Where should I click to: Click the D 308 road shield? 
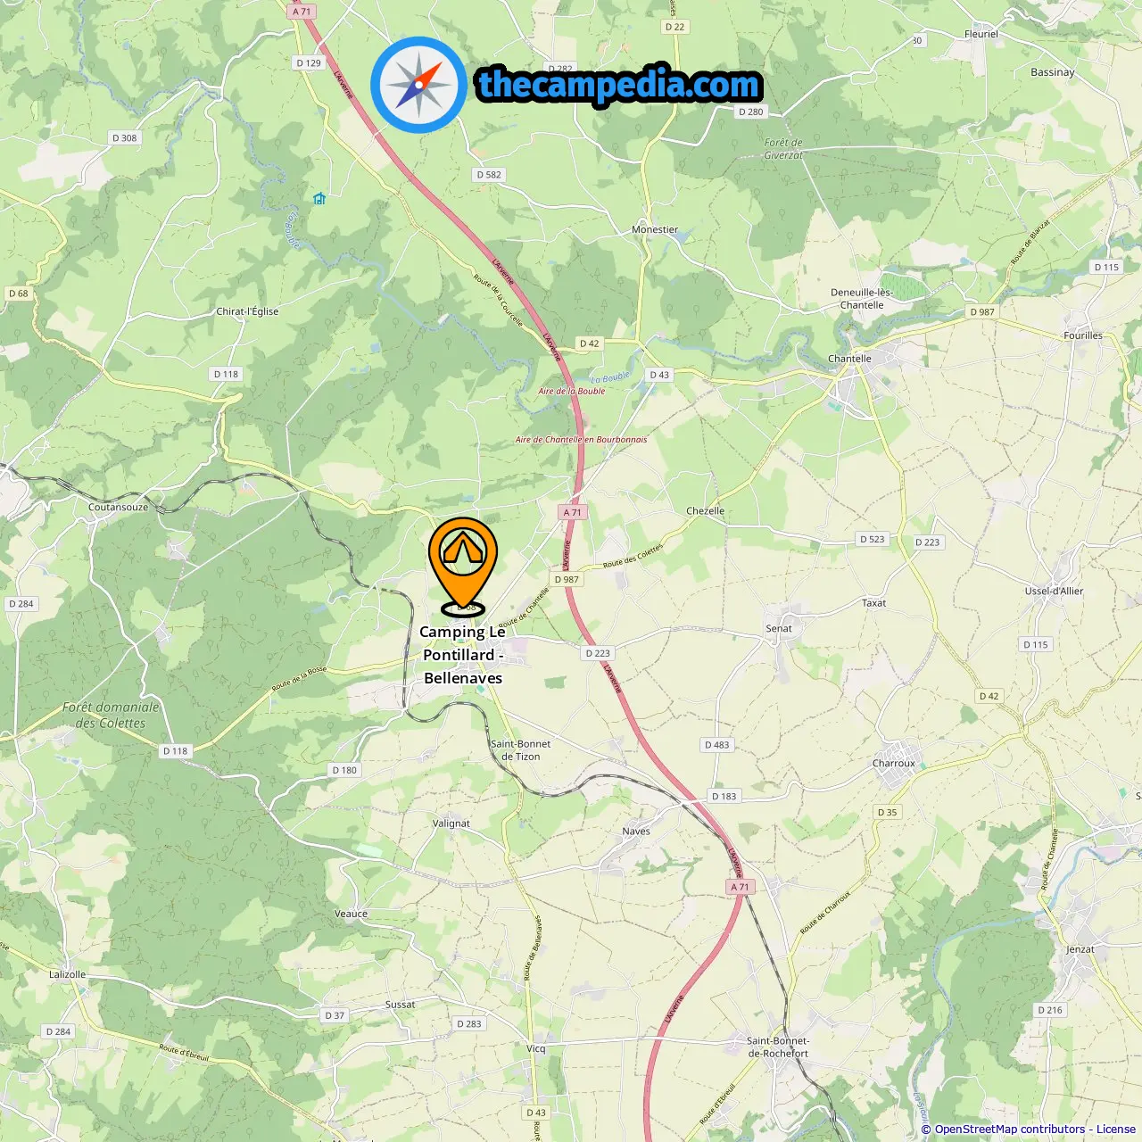(125, 138)
